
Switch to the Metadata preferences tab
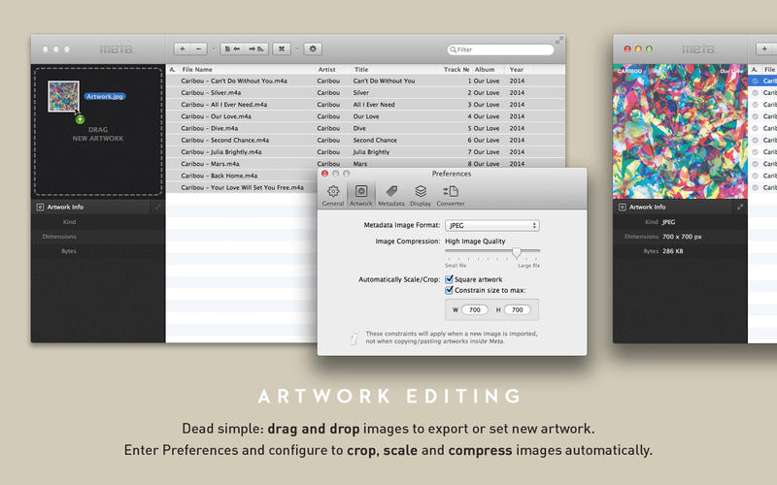pos(391,195)
